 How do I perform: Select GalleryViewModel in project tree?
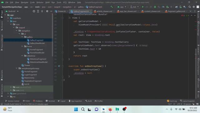37,43
